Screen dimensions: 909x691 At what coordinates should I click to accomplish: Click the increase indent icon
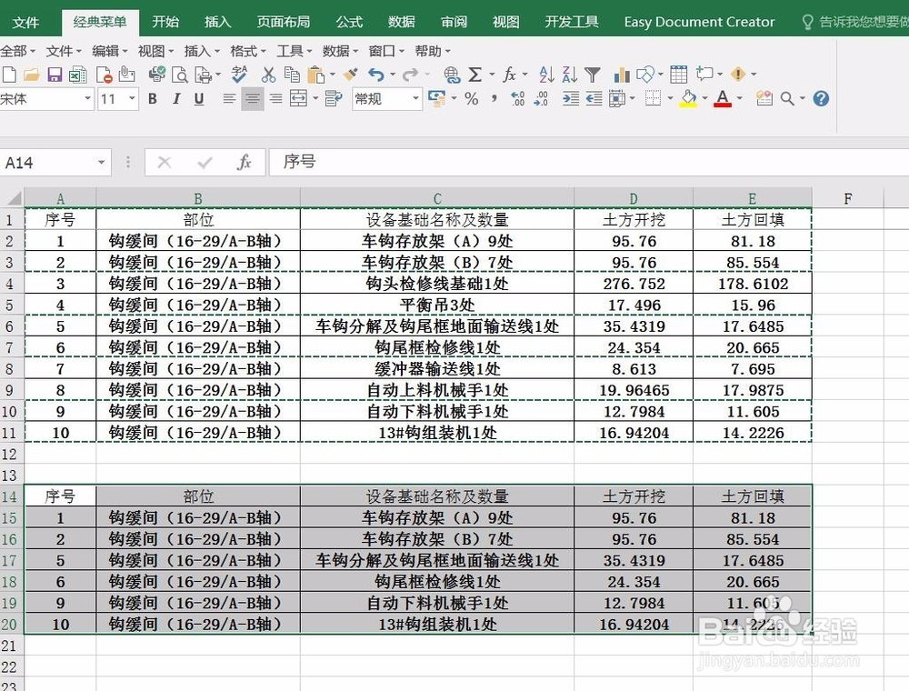tap(571, 98)
